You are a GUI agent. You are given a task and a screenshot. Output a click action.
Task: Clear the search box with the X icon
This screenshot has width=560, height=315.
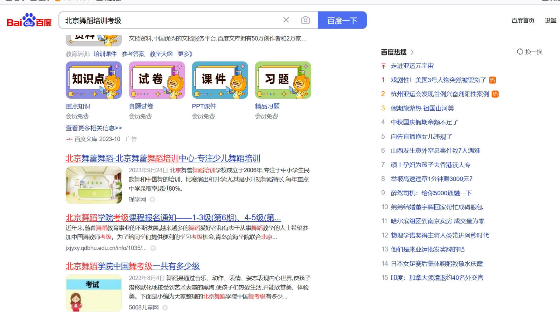[286, 20]
